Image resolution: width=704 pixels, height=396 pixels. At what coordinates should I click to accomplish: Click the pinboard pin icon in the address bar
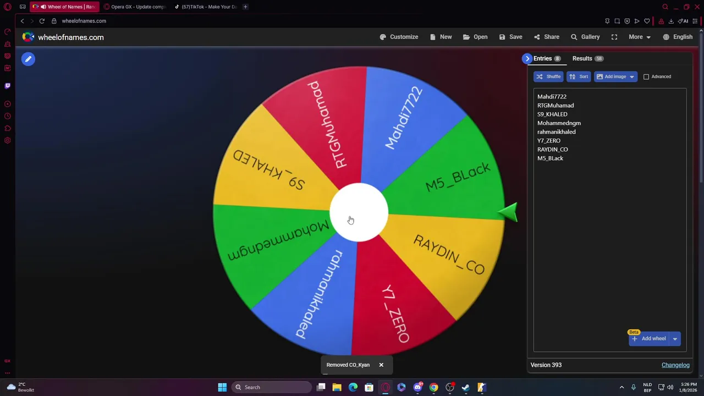[607, 21]
